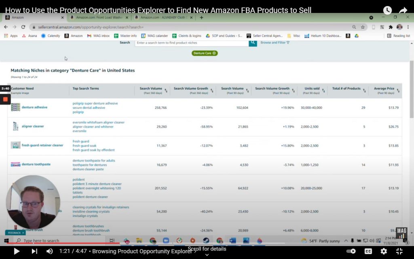Open the Chrome extensions puzzle icon
Image resolution: width=414 pixels, height=259 pixels.
[x=391, y=27]
